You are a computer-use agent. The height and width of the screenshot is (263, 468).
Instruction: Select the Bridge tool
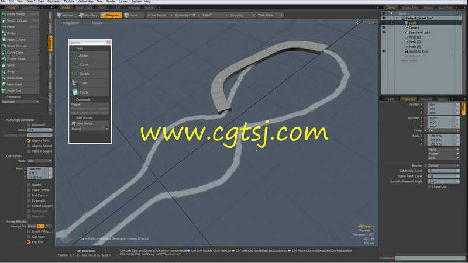point(20,33)
